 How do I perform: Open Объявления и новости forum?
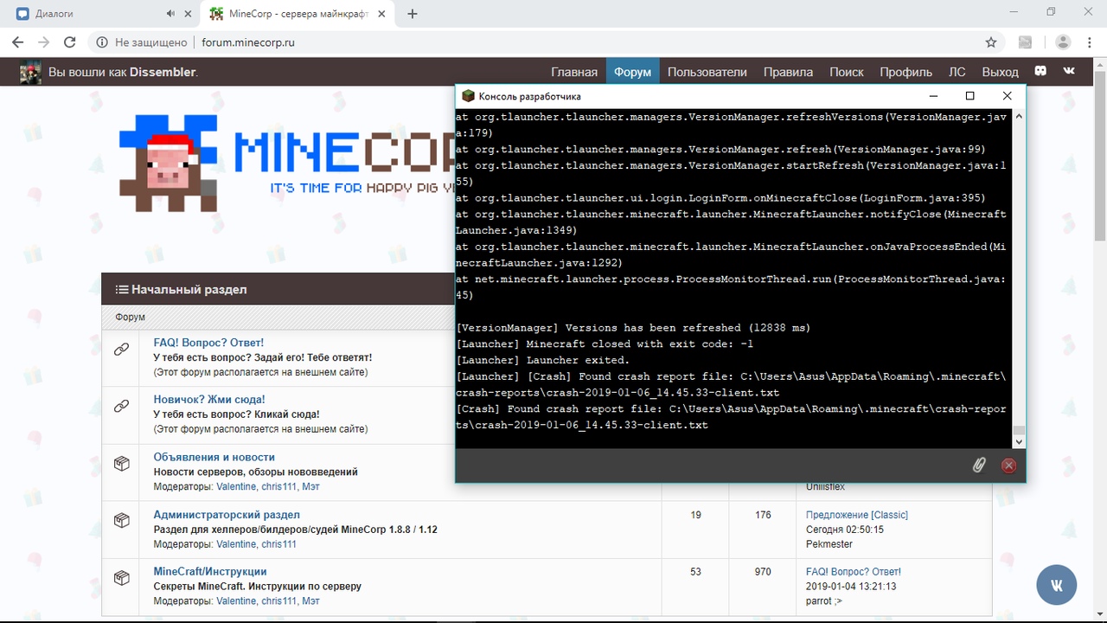coord(214,457)
